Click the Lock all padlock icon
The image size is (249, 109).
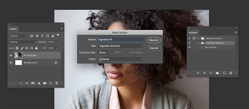coord(36,48)
